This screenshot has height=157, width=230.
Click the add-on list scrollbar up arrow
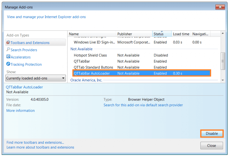point(223,33)
